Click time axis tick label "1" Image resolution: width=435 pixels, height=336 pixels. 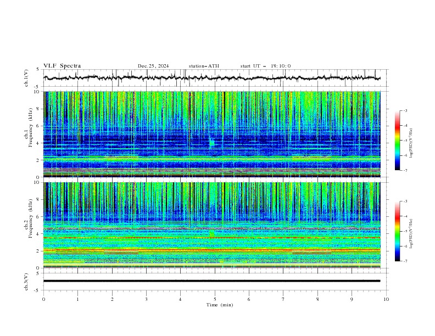point(77,299)
